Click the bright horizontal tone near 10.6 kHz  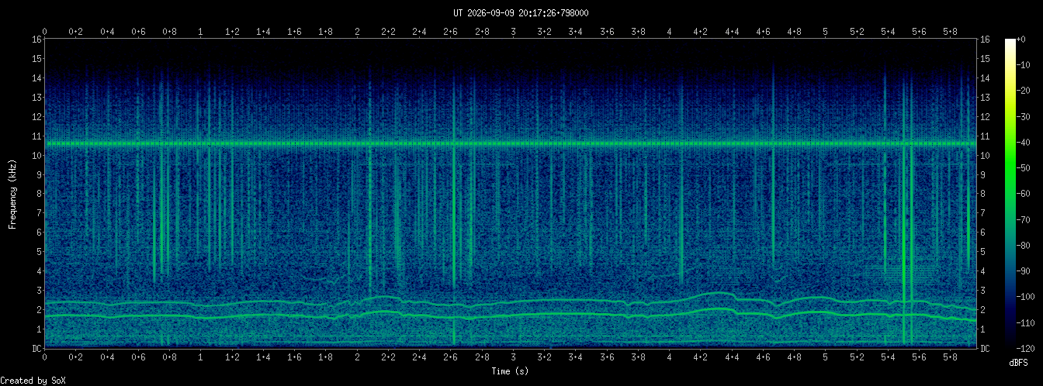(510, 143)
